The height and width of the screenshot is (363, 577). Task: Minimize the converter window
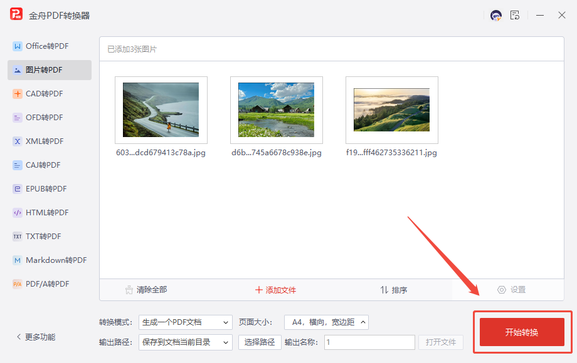click(x=540, y=16)
